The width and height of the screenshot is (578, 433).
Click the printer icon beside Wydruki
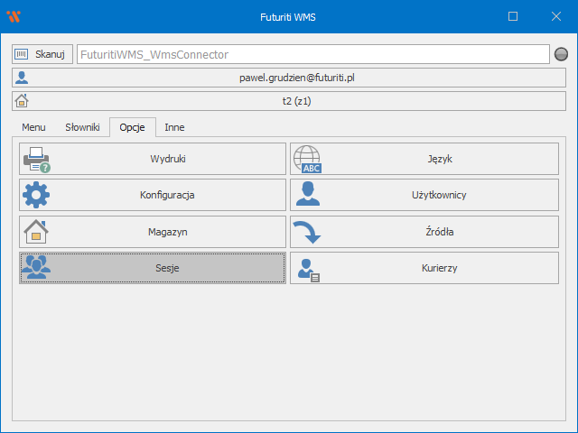point(36,159)
